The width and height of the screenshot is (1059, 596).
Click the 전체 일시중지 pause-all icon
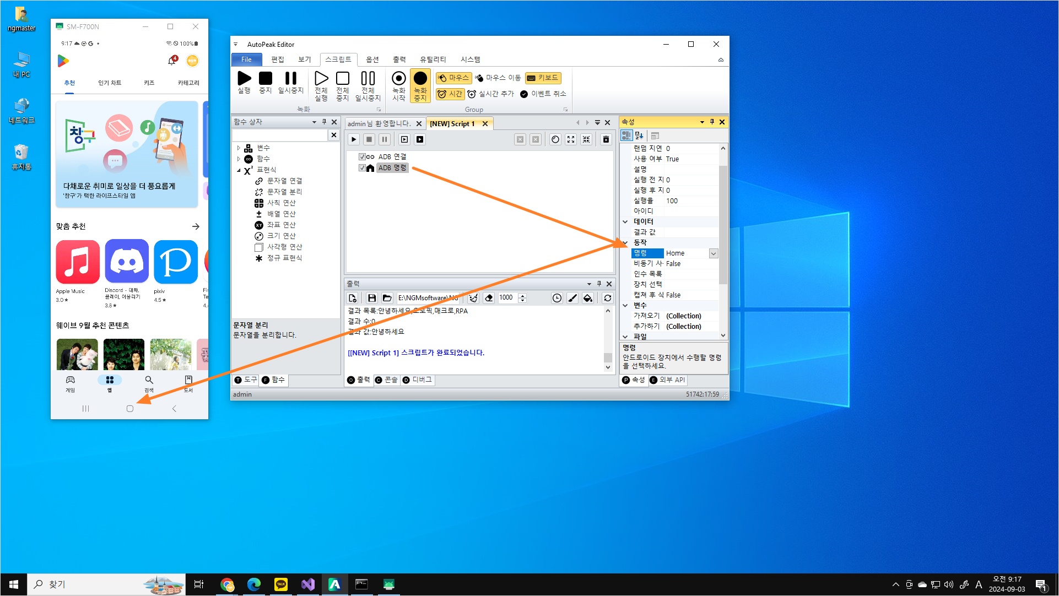(368, 79)
